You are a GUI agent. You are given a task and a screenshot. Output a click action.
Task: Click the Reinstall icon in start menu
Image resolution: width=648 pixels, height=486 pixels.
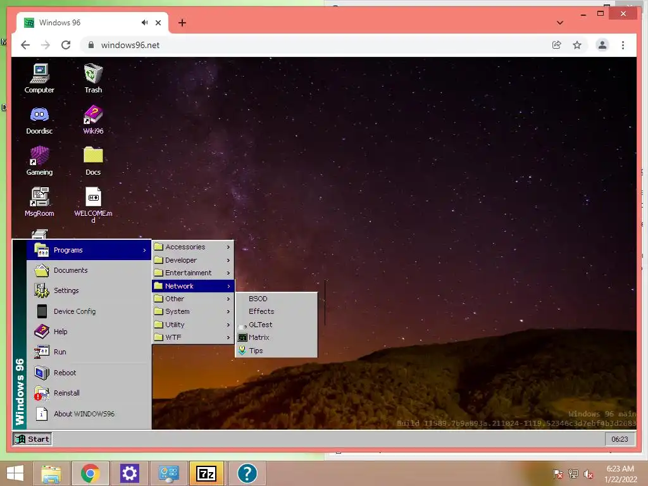click(42, 393)
